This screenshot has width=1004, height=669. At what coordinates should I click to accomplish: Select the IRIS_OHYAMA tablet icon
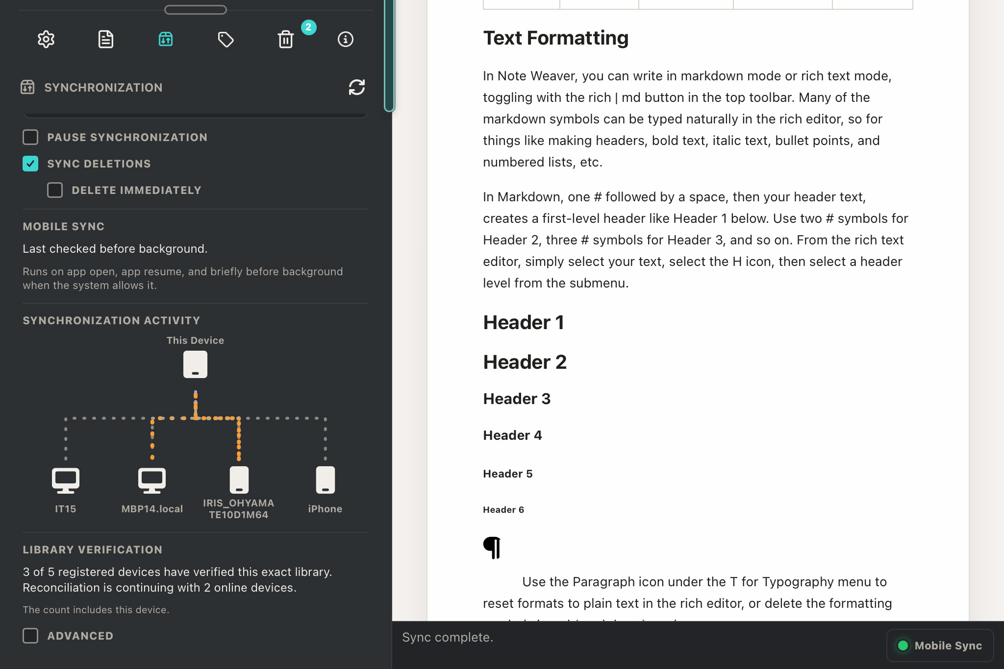(239, 480)
